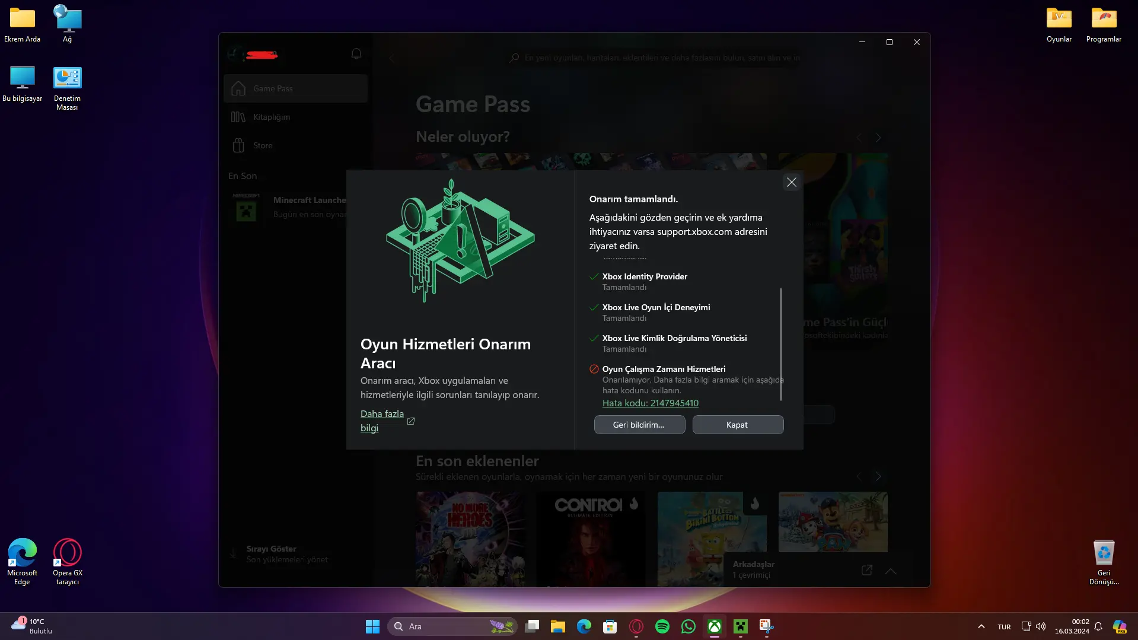Open Copilot preview from the taskbar
Screen dimensions: 1138x640
(x=1120, y=626)
